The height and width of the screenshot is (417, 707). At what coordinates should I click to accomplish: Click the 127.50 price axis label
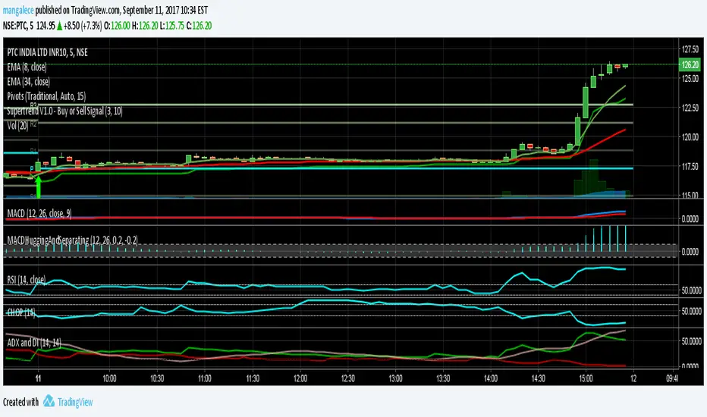pyautogui.click(x=690, y=49)
